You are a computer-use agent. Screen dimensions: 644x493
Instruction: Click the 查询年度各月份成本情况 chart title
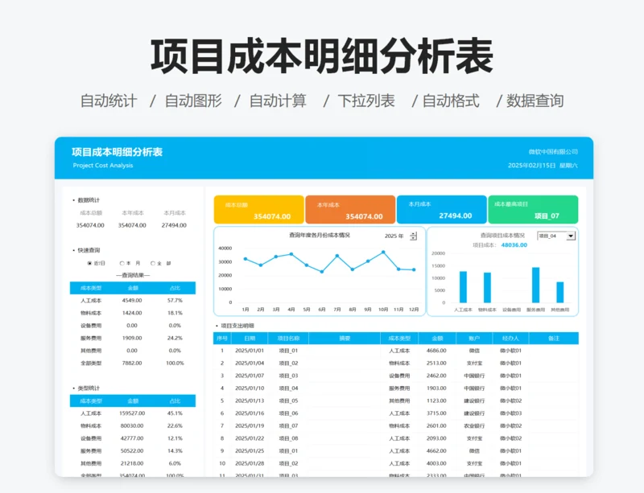(320, 235)
